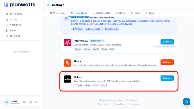Click the 'No workouts yet.' text

click(x=22, y=52)
